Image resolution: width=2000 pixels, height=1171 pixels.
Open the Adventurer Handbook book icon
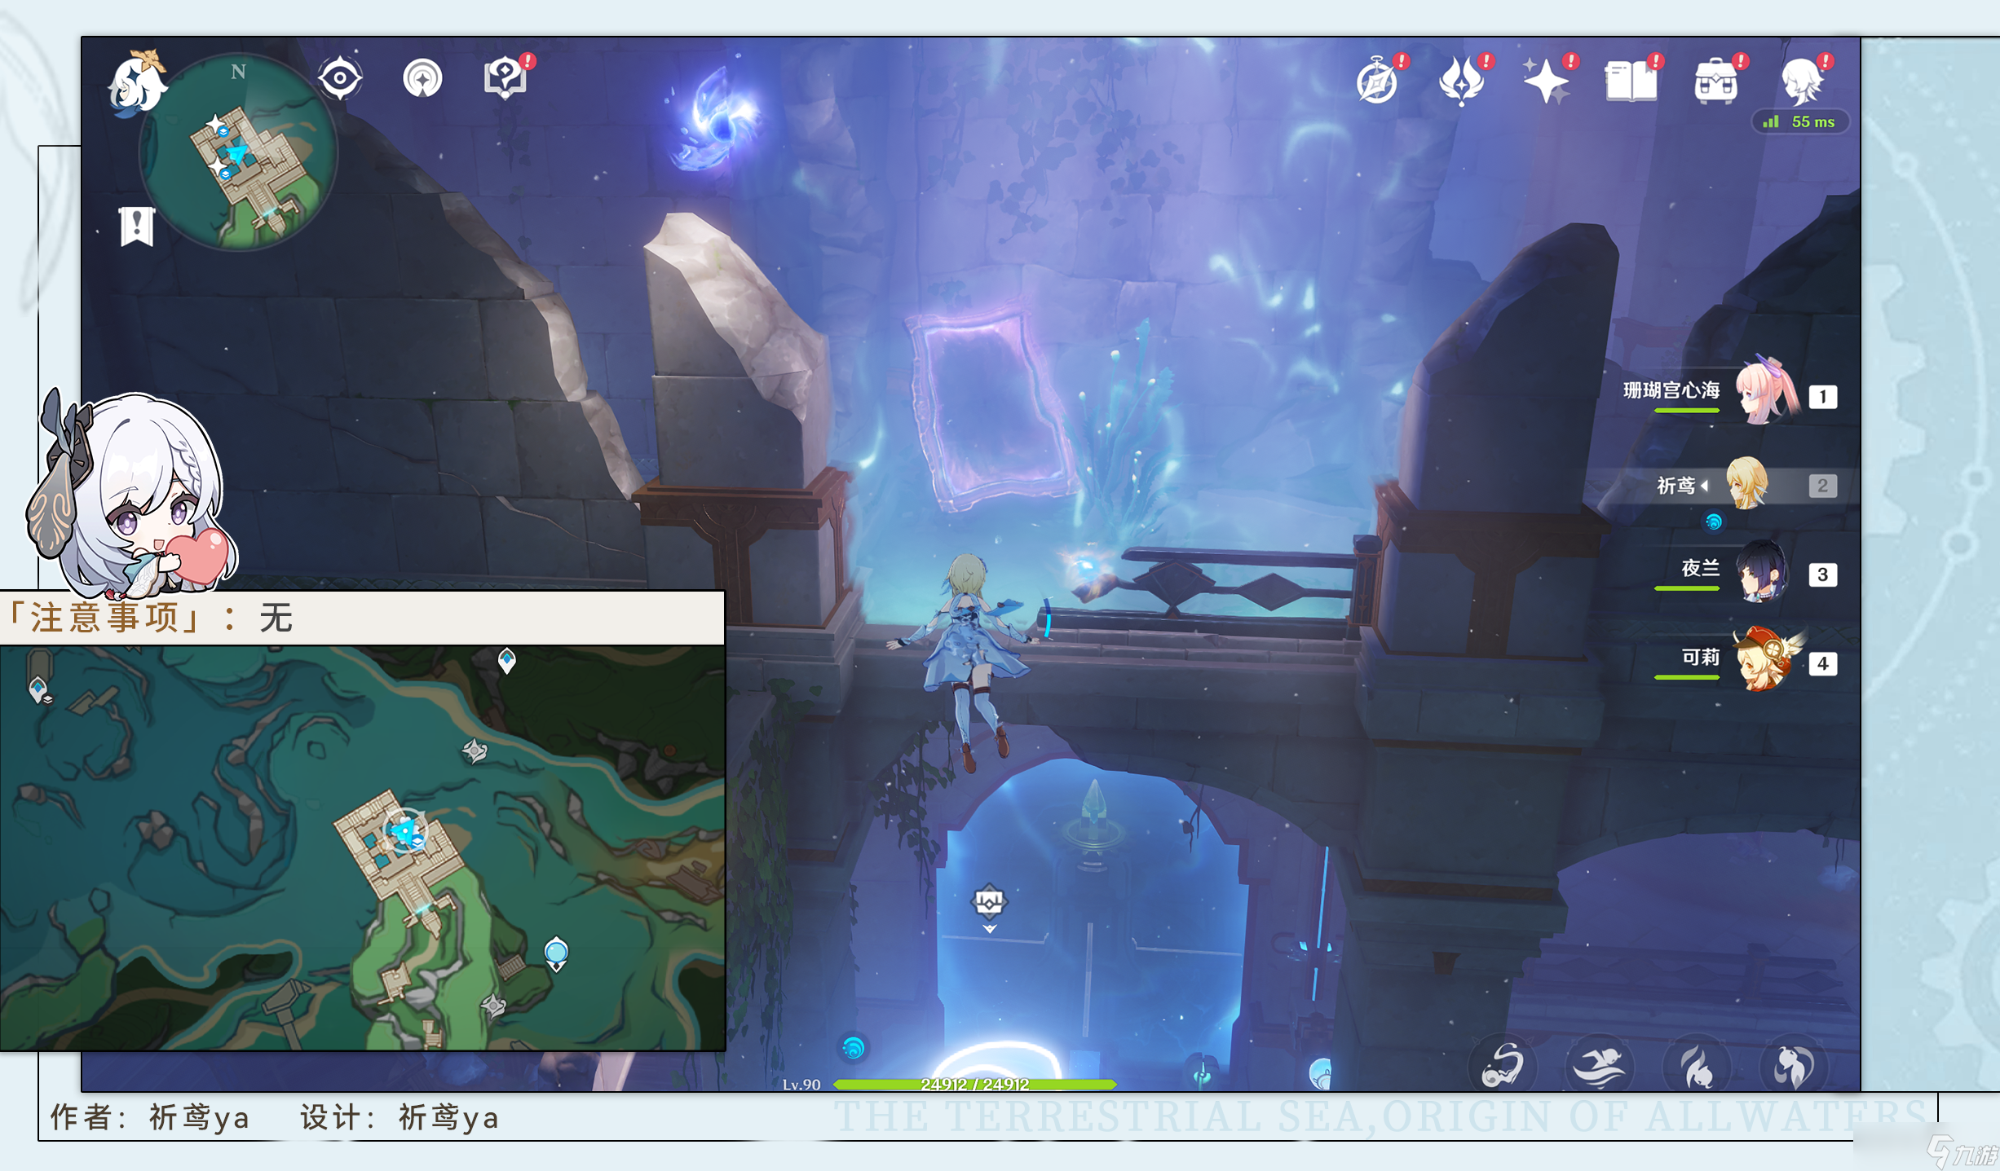[x=1633, y=80]
